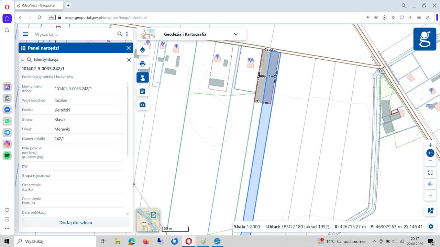
Task: Open the hamburger main menu
Action: click(x=25, y=34)
